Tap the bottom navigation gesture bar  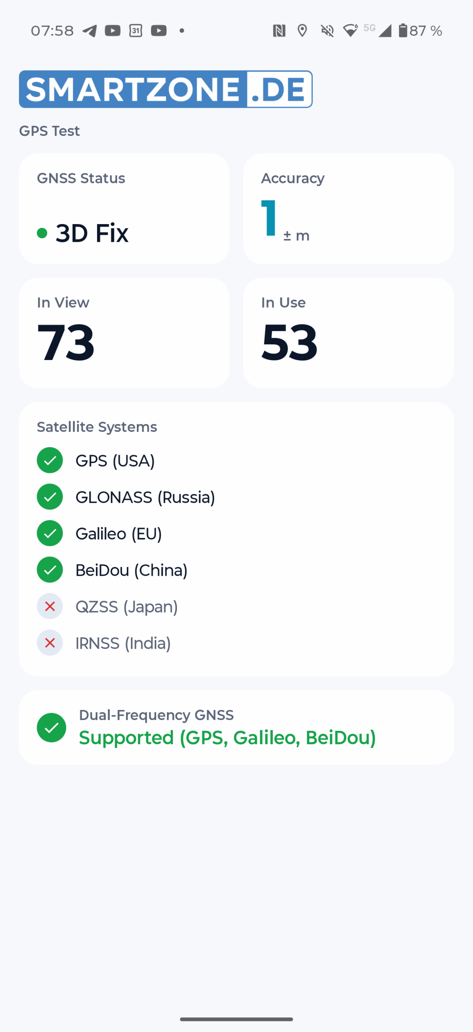[x=236, y=1019]
